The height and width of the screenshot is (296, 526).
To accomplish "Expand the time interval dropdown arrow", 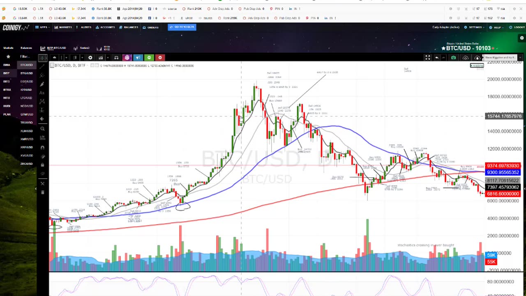I will pos(66,58).
